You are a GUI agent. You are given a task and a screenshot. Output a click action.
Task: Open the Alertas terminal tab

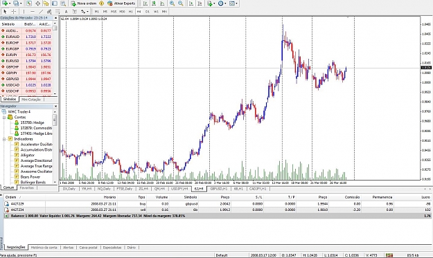click(x=68, y=248)
